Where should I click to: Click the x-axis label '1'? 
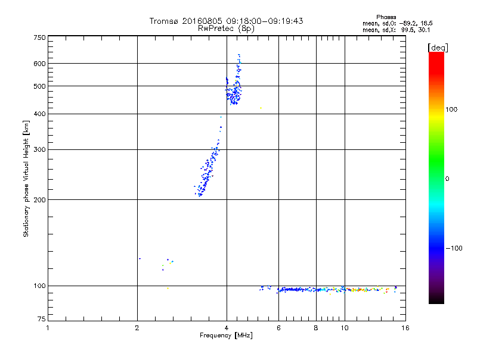48,328
